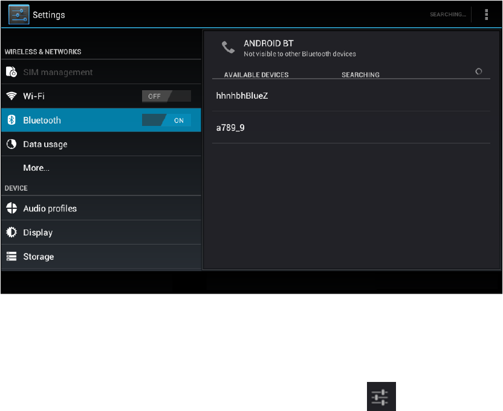Turn on the Wi-Fi switch
This screenshot has width=503, height=411.
click(x=166, y=96)
